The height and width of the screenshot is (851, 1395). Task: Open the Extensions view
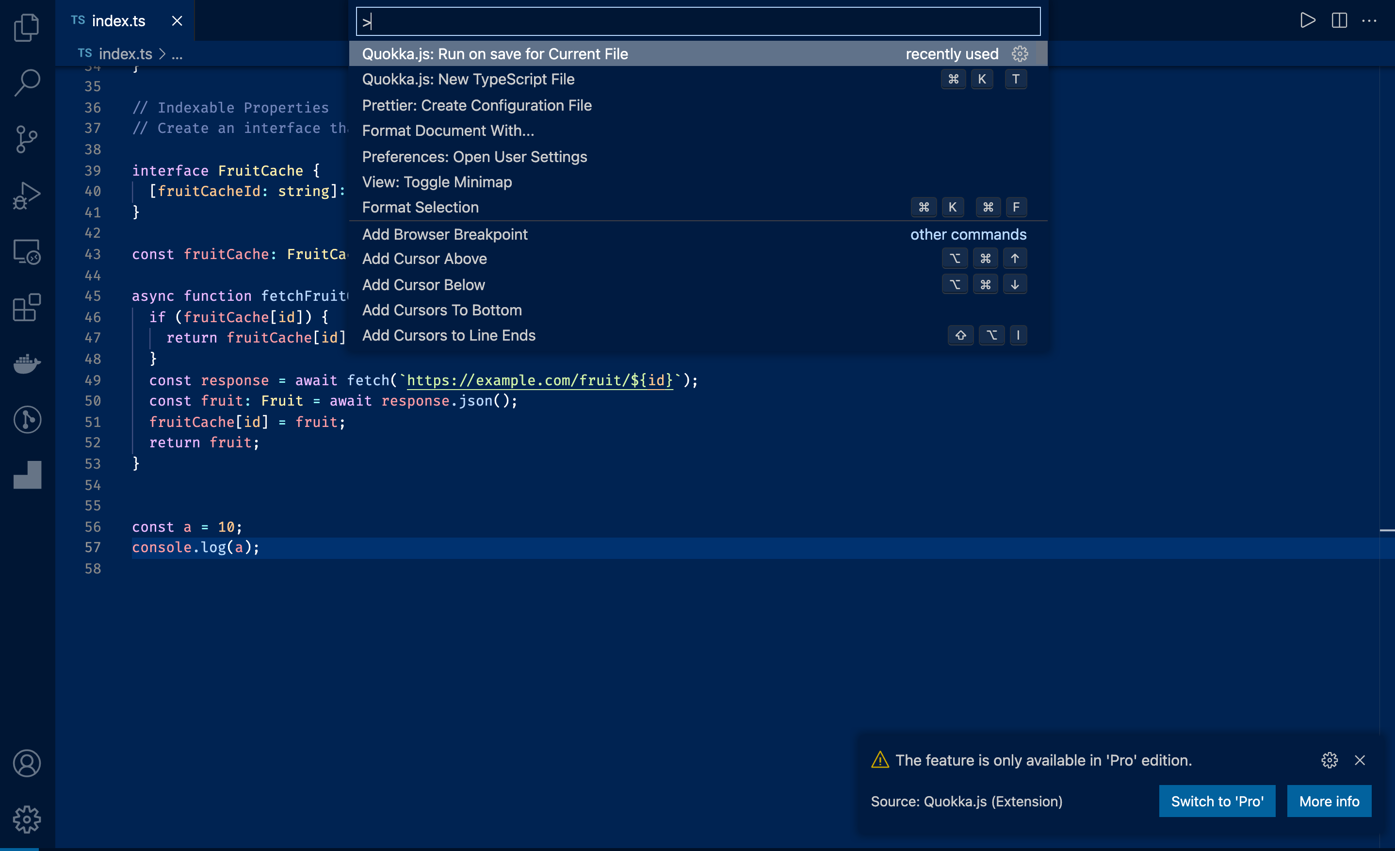[27, 308]
